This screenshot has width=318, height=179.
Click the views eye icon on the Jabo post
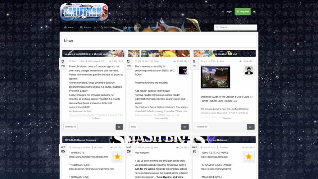(240, 61)
